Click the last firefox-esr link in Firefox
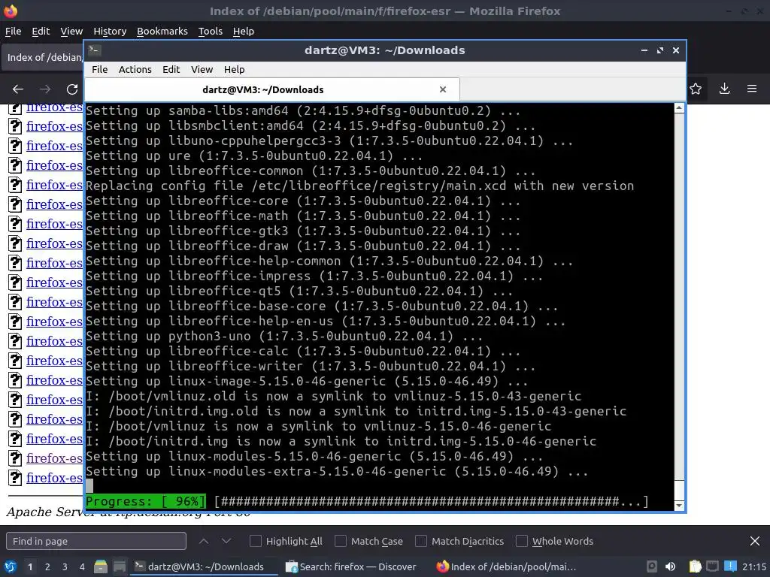This screenshot has width=770, height=577. (54, 478)
